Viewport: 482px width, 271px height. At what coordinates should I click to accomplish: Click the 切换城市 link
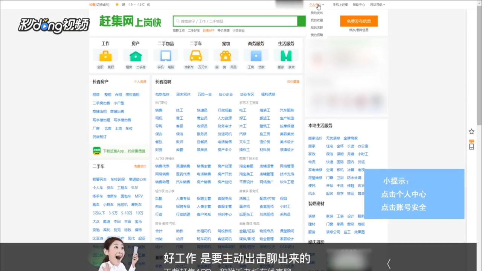(102, 5)
